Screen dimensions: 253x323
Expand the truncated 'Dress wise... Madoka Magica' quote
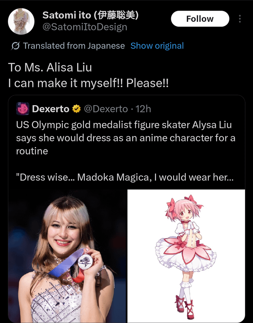coord(125,177)
